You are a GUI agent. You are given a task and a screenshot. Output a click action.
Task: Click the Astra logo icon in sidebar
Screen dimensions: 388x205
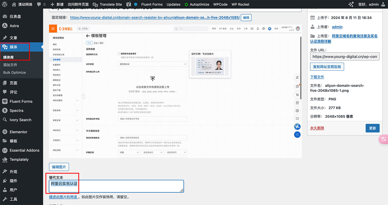[x=5, y=26]
